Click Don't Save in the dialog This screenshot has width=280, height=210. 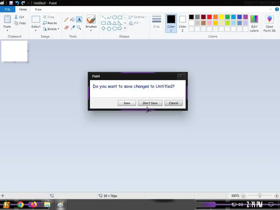pos(150,103)
